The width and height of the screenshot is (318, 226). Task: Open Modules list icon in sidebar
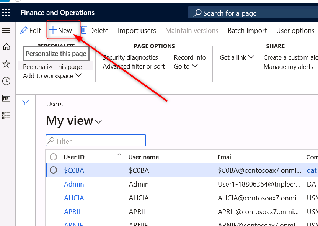coord(6,115)
